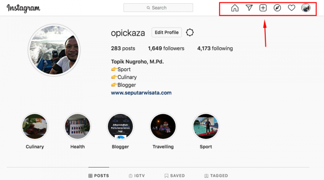Click the new post plus icon
The image size is (324, 180).
[x=263, y=8]
